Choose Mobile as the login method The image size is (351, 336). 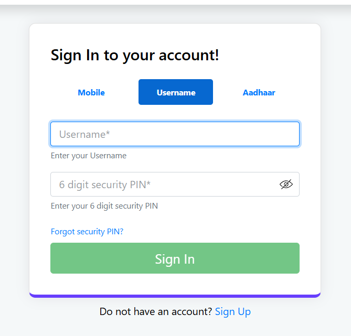click(x=91, y=92)
